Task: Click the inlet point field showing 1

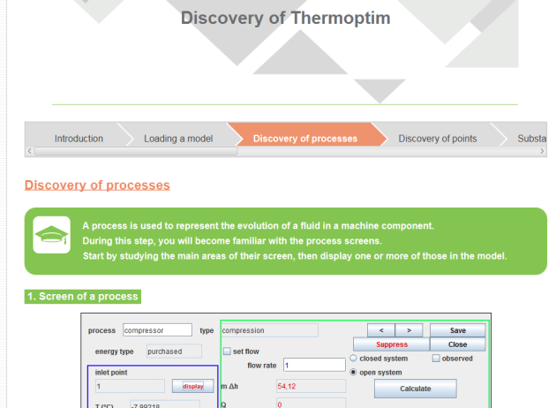Action: click(x=130, y=386)
